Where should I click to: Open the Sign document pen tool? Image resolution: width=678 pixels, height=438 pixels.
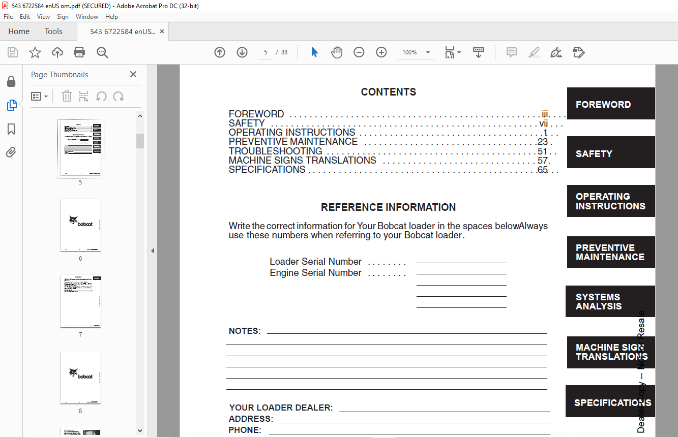tap(556, 52)
